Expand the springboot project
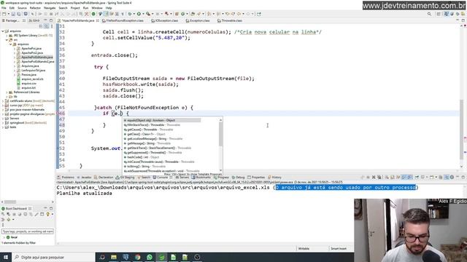Screen dimensions: 467x262 pos(3,123)
